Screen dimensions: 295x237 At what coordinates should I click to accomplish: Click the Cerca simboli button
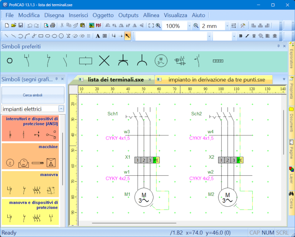click(33, 95)
